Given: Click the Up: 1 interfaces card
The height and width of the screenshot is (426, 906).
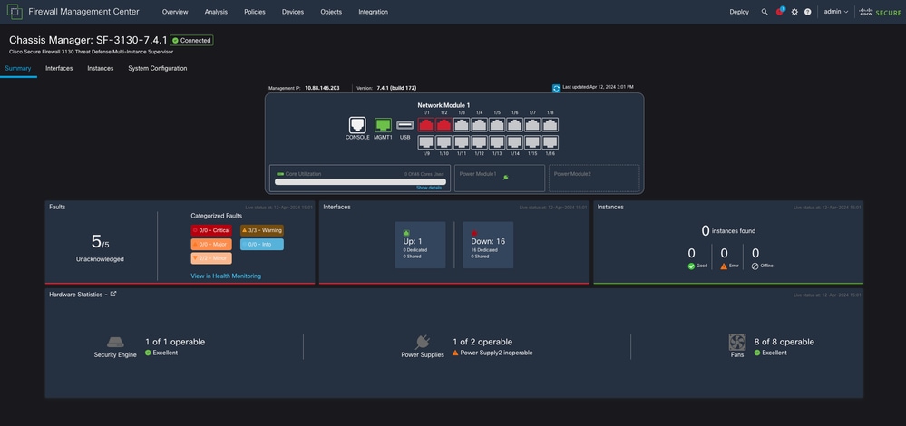Looking at the screenshot, I should [420, 245].
